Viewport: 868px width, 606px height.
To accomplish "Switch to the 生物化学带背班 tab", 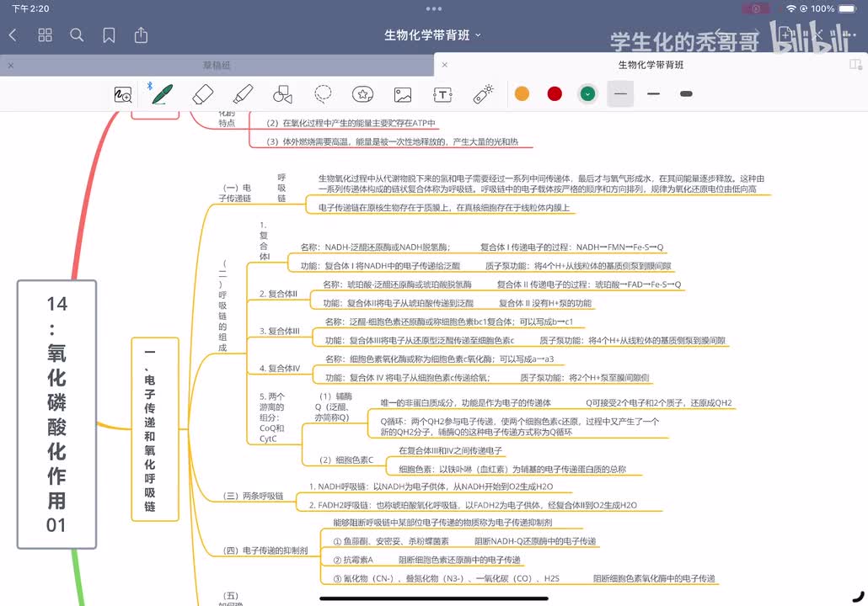I will coord(651,65).
